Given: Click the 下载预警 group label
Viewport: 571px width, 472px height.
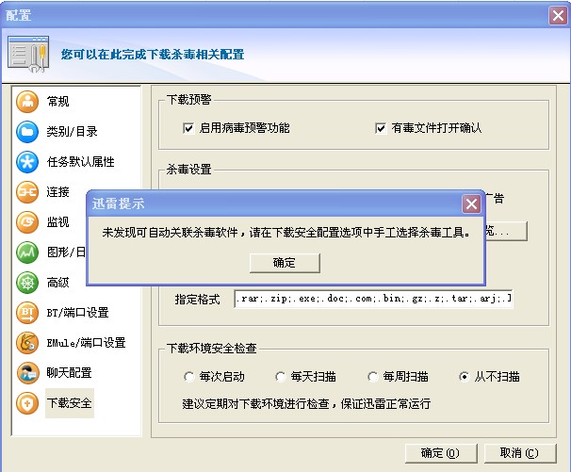Looking at the screenshot, I should pyautogui.click(x=189, y=100).
